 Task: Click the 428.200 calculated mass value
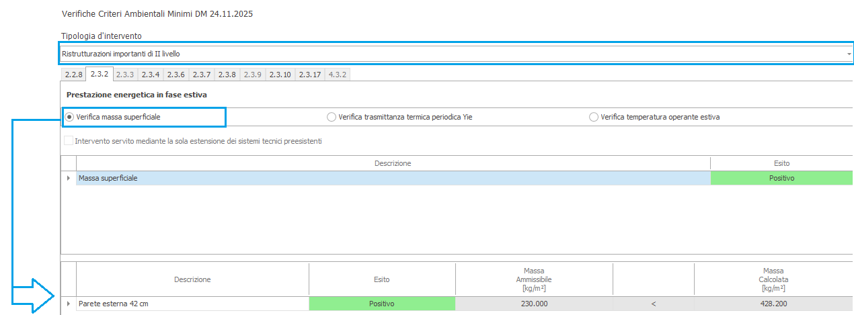tap(775, 304)
